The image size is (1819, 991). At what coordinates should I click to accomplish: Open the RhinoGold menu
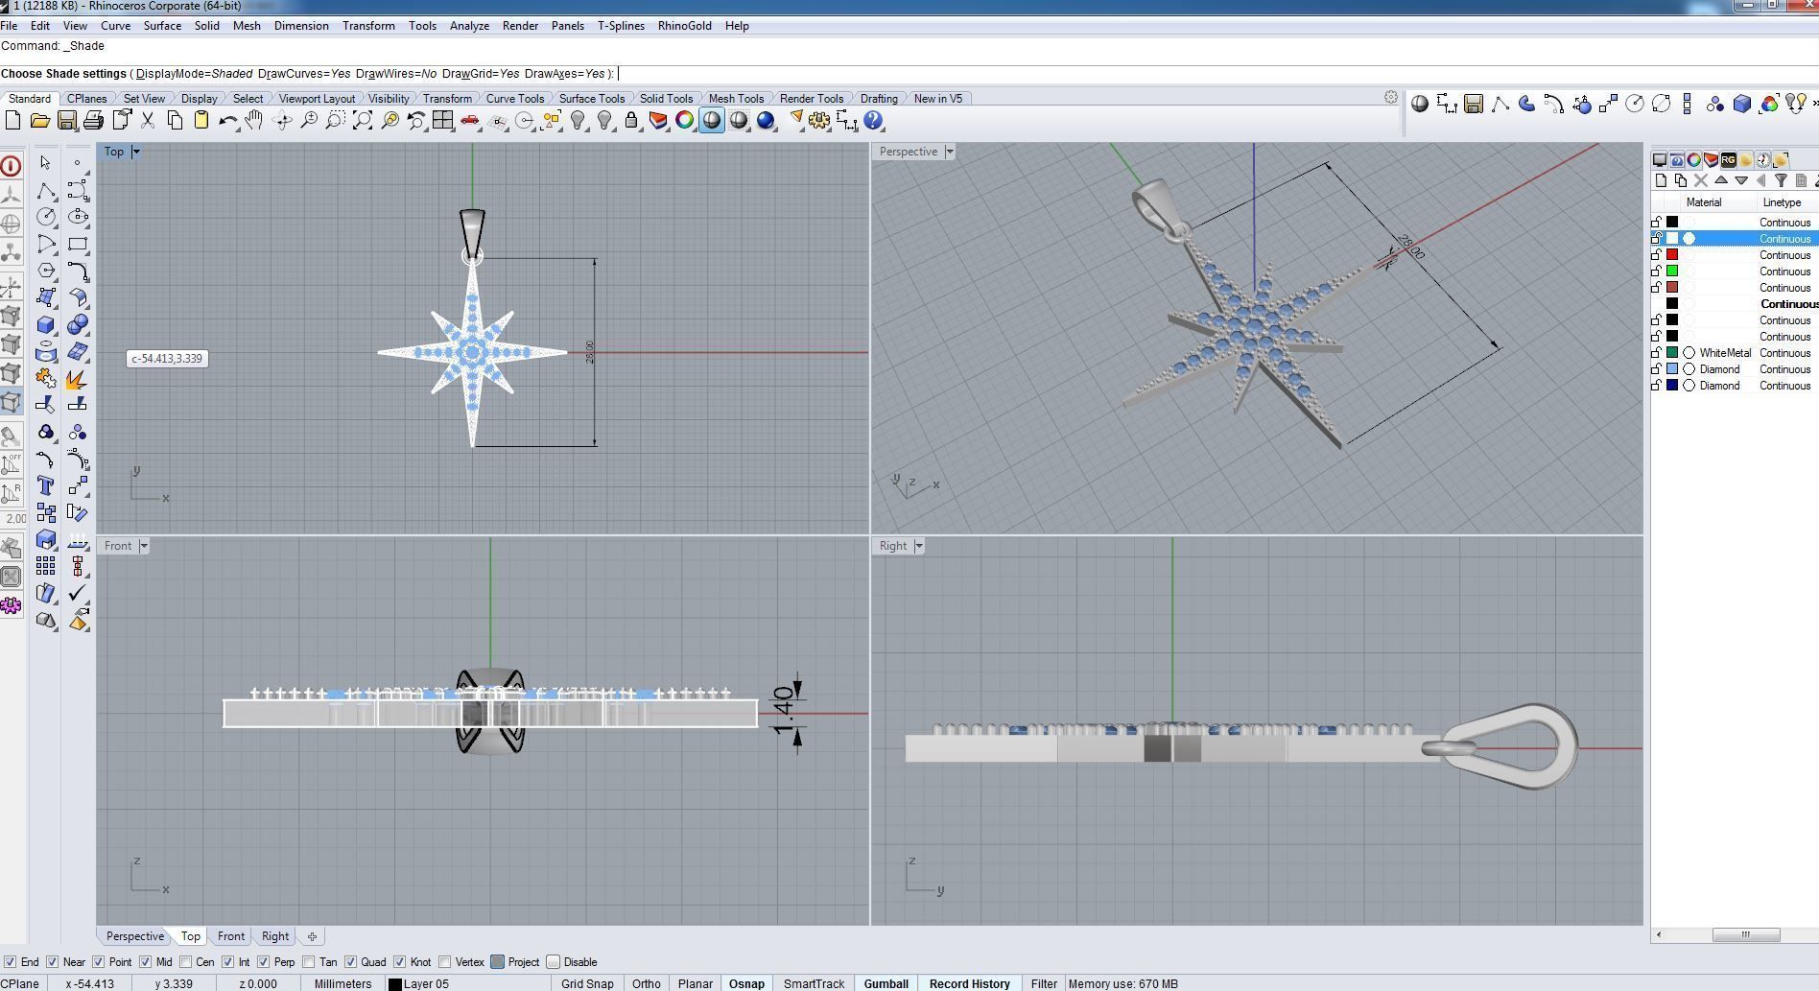click(x=684, y=26)
